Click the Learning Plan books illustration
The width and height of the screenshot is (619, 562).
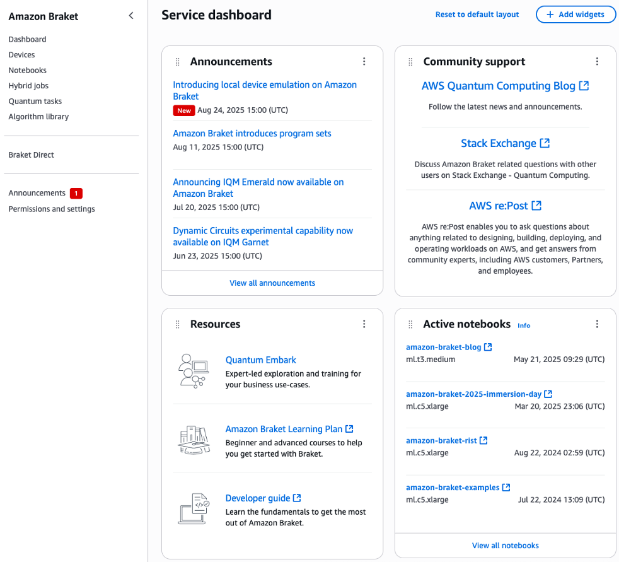194,440
